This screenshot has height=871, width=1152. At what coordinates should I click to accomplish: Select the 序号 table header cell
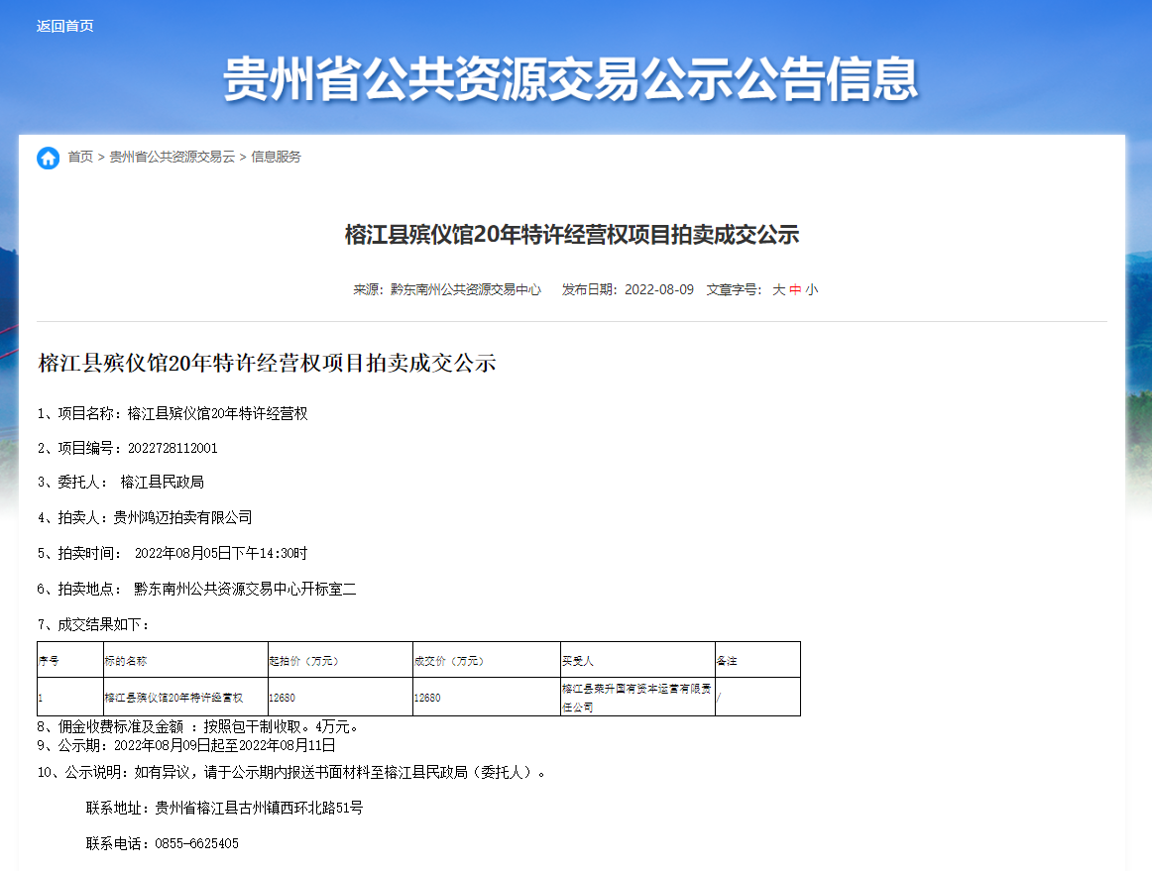tap(48, 659)
